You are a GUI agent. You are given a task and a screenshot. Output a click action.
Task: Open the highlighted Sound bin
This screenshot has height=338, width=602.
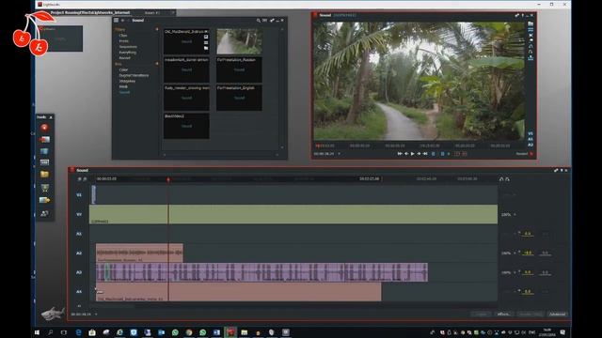point(124,92)
